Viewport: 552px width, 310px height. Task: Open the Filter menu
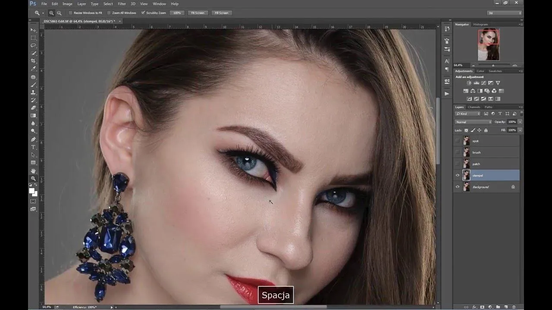coord(121,3)
